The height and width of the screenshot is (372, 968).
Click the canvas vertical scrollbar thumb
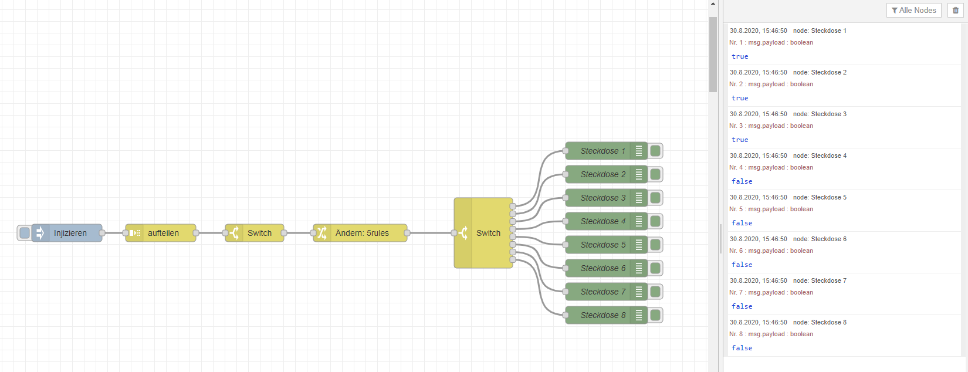713,54
